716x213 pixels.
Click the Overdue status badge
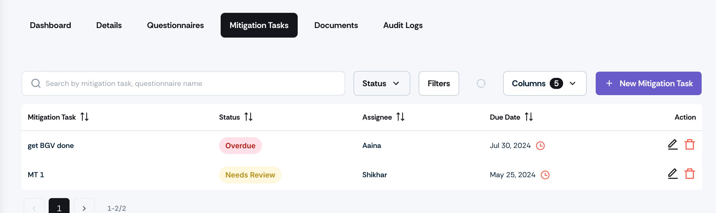(x=240, y=146)
